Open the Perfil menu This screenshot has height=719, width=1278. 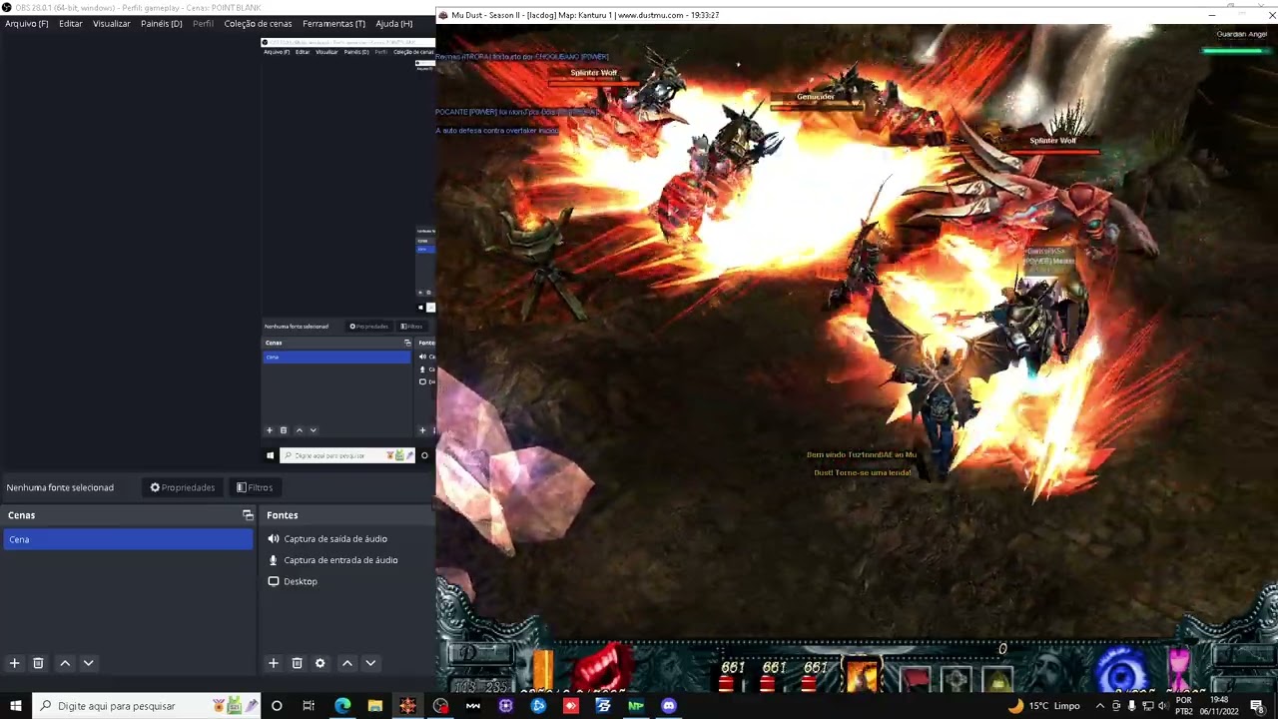[204, 23]
